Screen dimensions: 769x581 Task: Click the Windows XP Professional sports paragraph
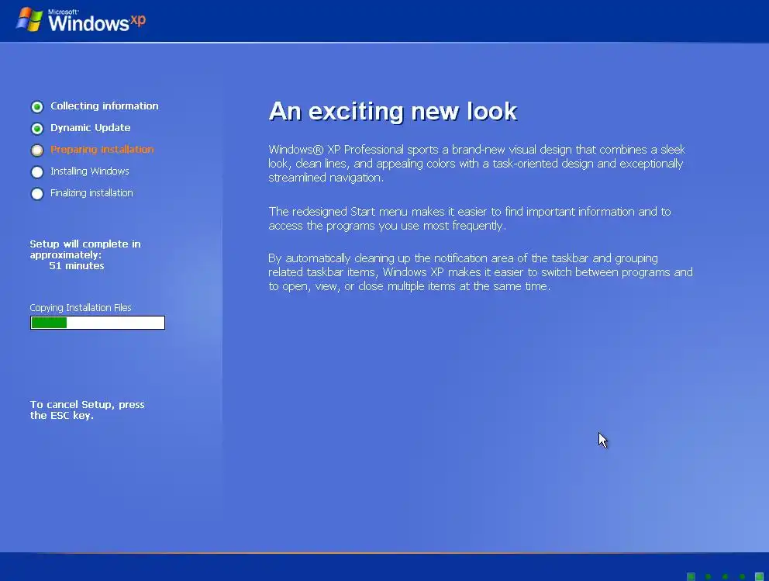(477, 164)
